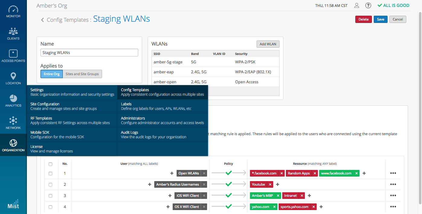Open License menu item
The image size is (422, 214).
click(x=72, y=149)
